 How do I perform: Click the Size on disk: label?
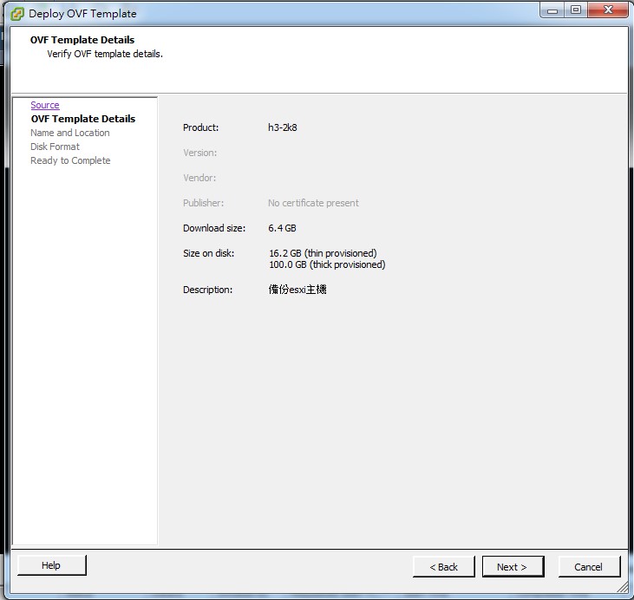tap(208, 253)
